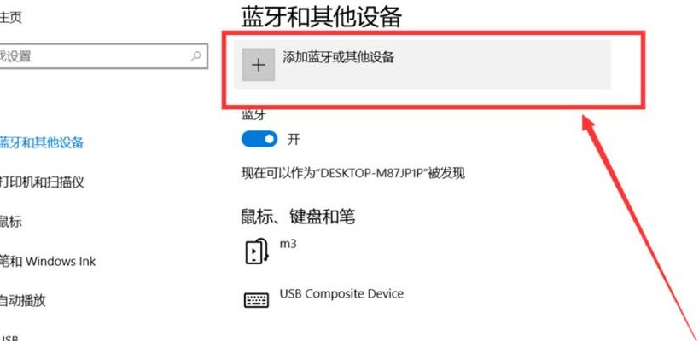Image resolution: width=699 pixels, height=341 pixels.
Task: Click the 蓝牙和其他设备 page title
Action: tap(322, 17)
